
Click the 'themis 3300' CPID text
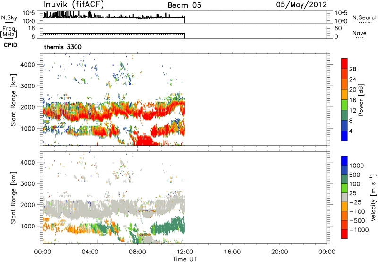[63, 47]
